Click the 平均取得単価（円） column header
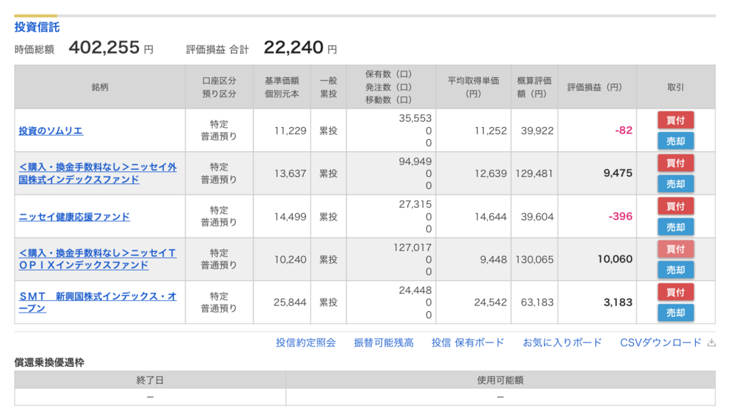 click(x=473, y=87)
